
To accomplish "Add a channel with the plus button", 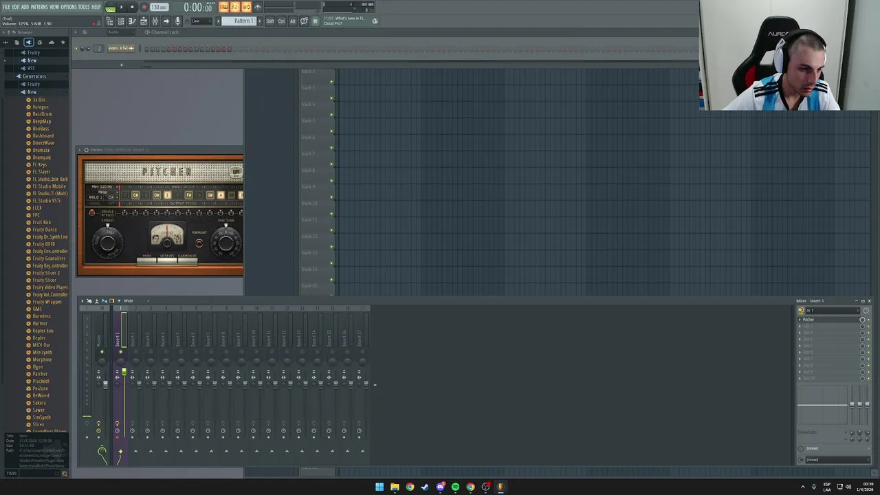I will pos(122,65).
